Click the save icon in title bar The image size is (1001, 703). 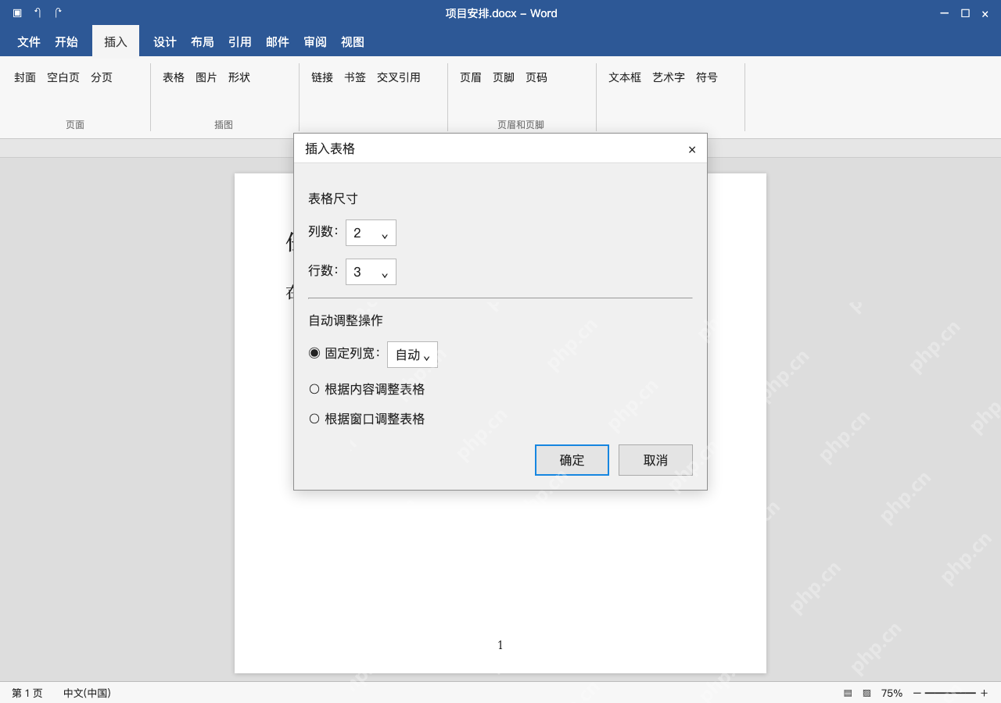17,12
